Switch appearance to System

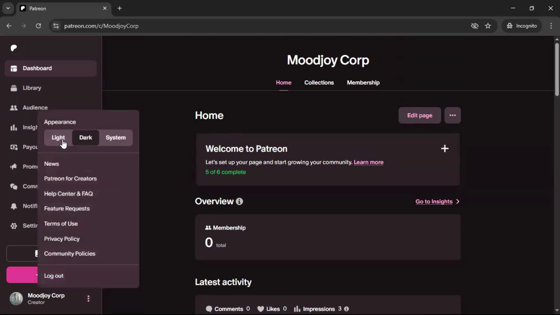click(116, 138)
